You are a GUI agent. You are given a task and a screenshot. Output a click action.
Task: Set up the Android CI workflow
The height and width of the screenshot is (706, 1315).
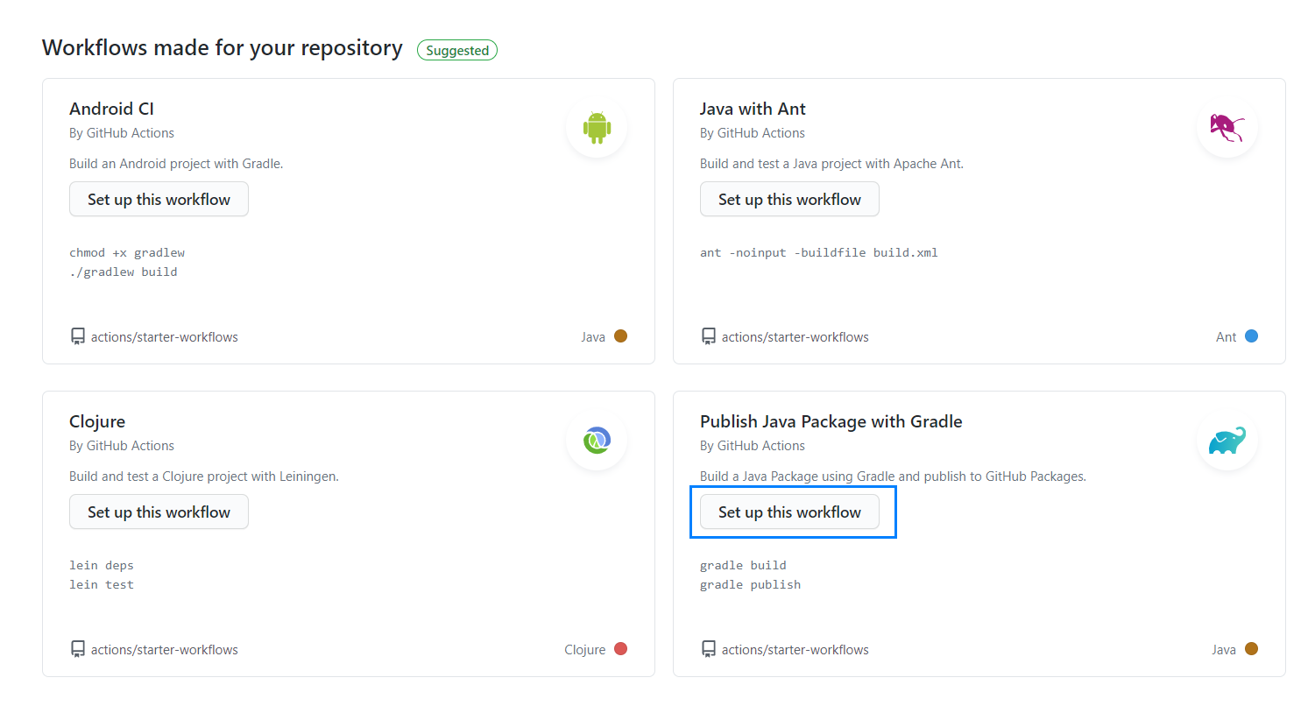[159, 199]
